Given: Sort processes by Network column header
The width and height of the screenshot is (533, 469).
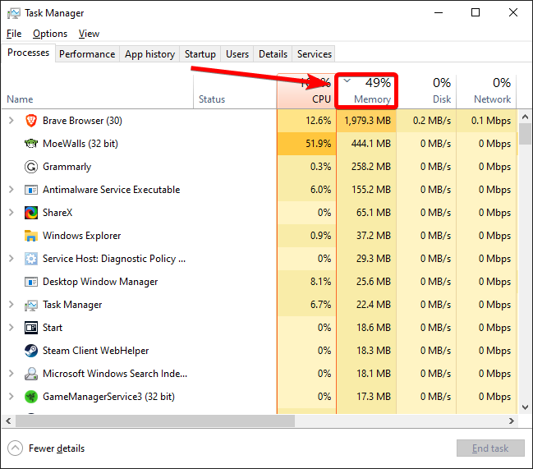Looking at the screenshot, I should click(x=486, y=91).
